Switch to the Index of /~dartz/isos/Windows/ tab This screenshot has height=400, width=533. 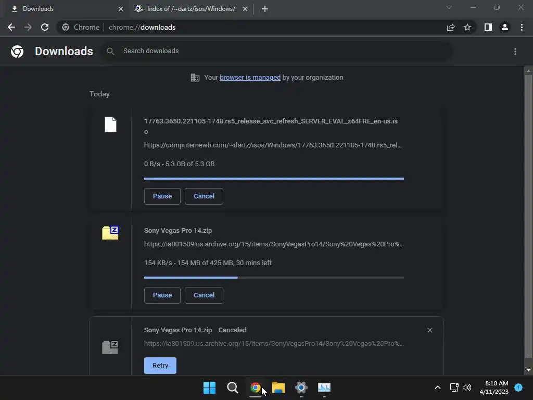(191, 9)
